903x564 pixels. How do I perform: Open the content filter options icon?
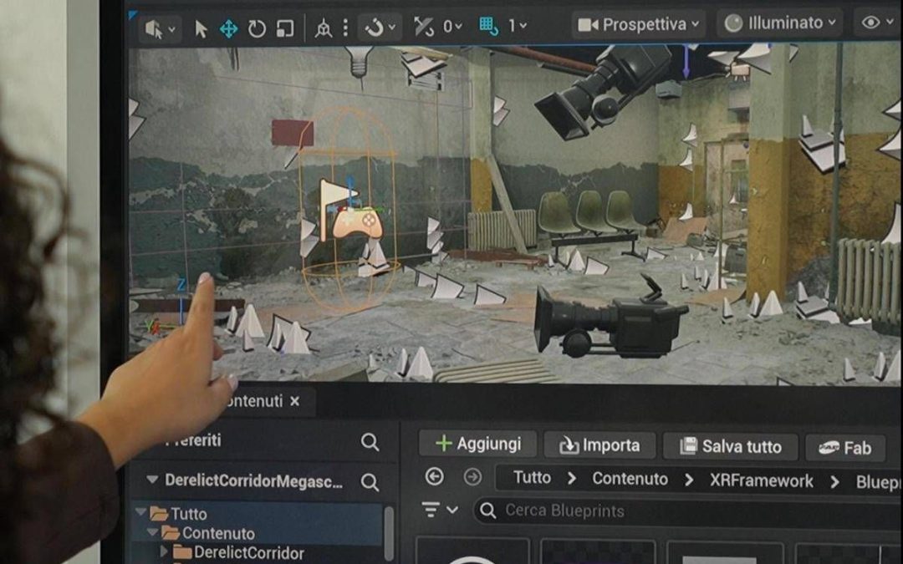[440, 510]
